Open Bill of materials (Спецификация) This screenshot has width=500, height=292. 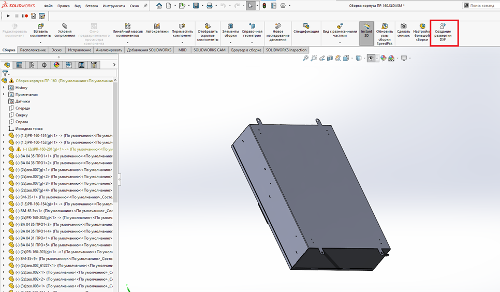[306, 28]
